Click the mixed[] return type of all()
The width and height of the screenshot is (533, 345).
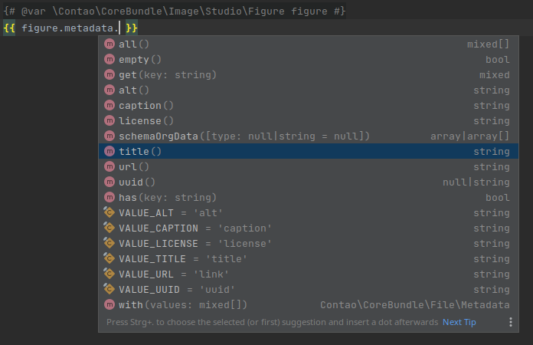pos(488,44)
